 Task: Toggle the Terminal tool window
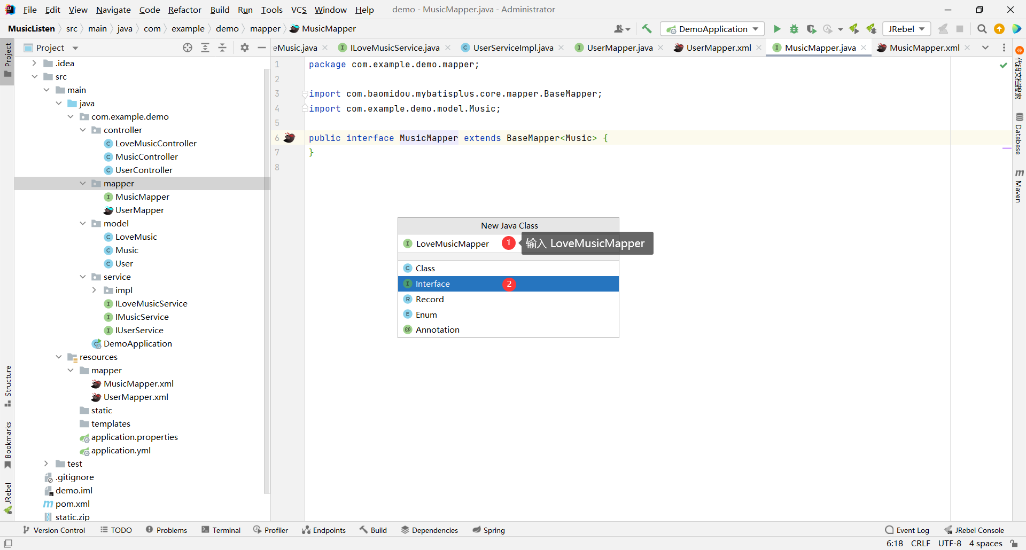coord(221,530)
